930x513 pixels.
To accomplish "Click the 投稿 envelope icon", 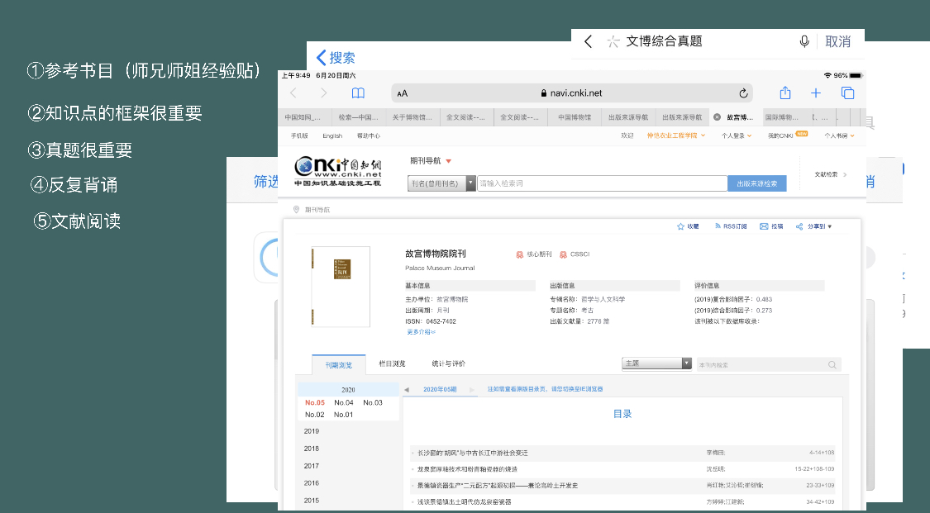I will pos(764,226).
